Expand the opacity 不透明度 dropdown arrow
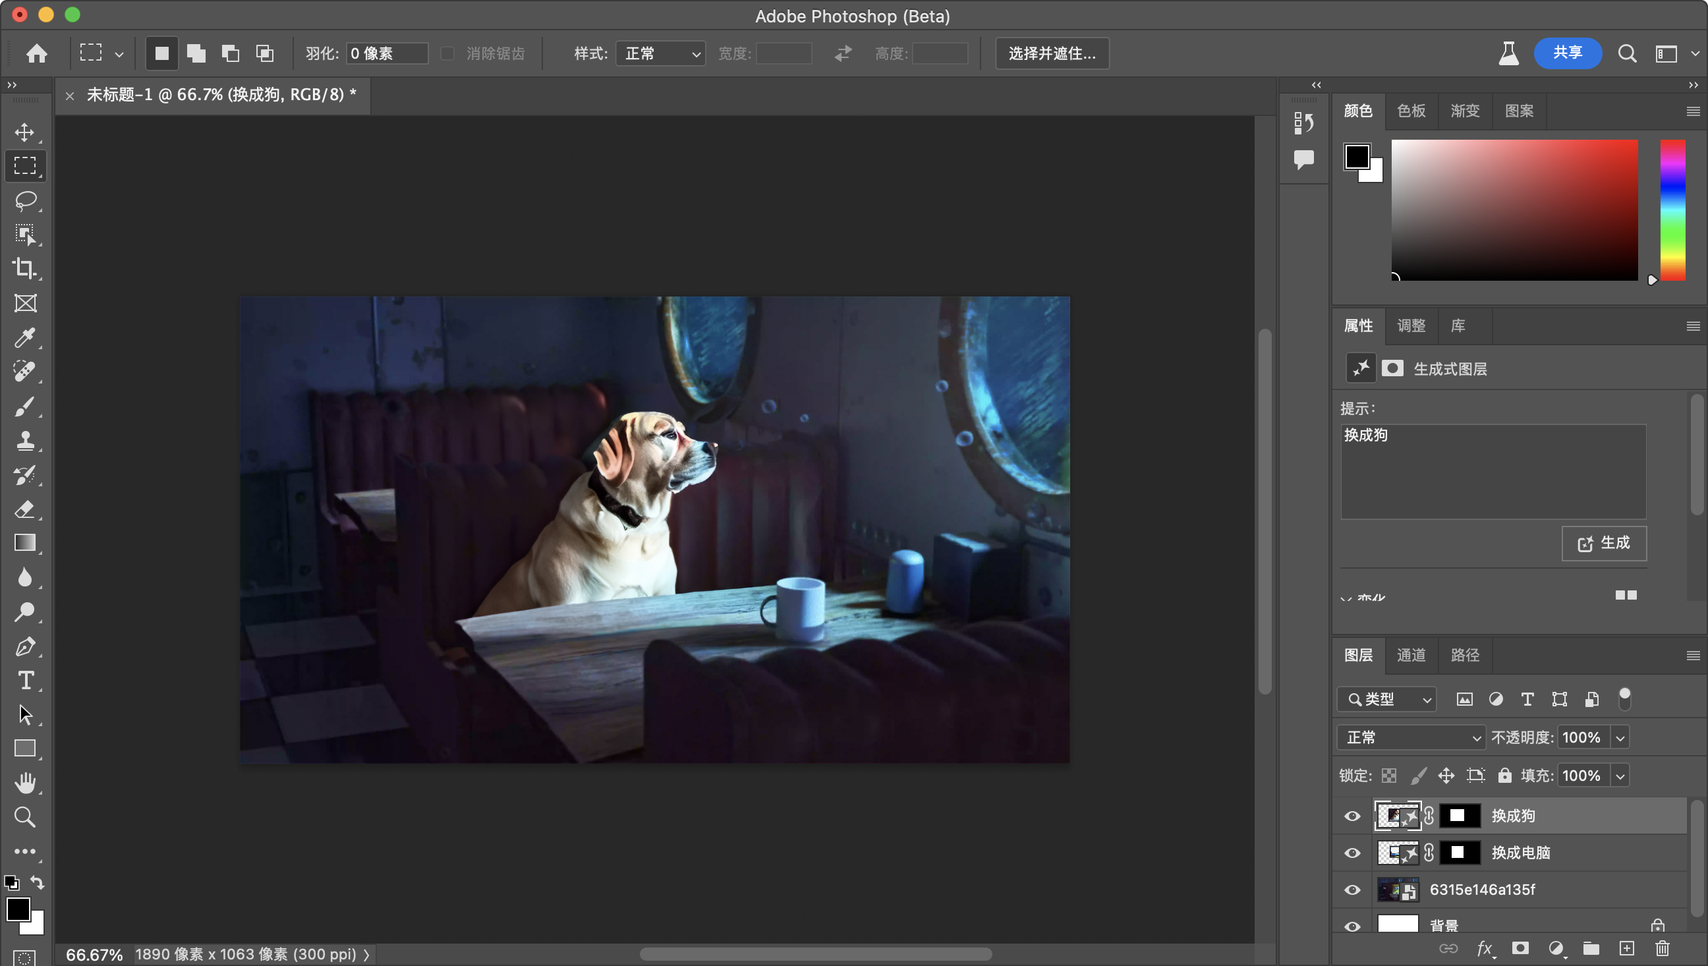 [x=1620, y=737]
